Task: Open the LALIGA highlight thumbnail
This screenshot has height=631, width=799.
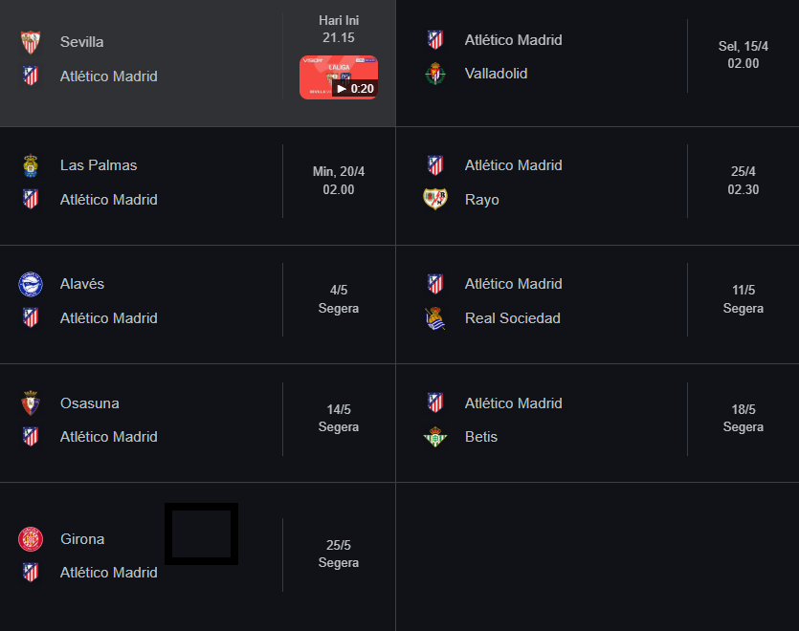Action: (339, 77)
